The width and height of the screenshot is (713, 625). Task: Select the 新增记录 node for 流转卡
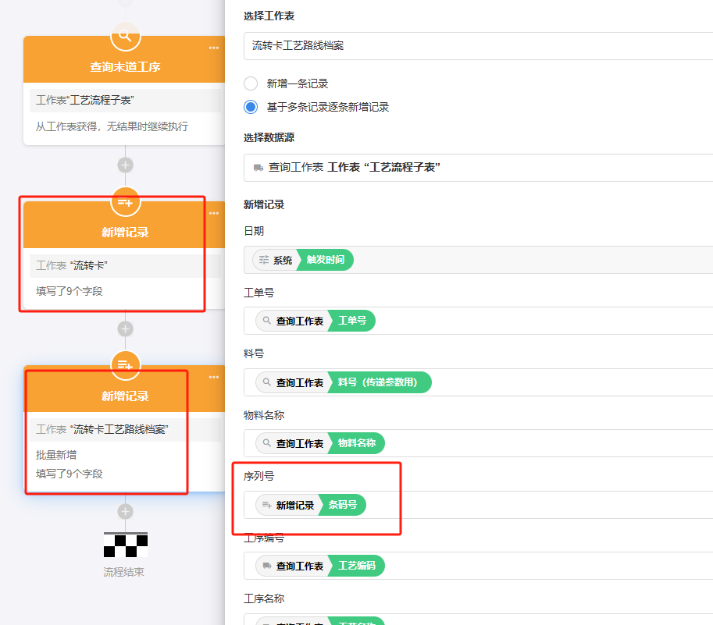[x=125, y=232]
